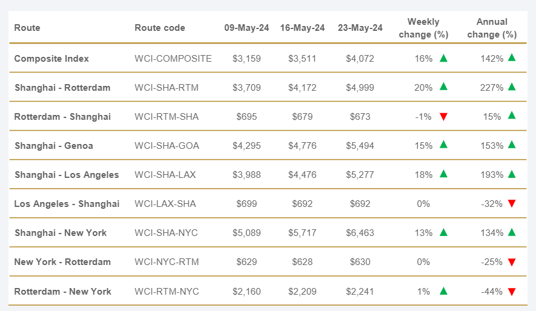Click the green weekly change arrow for Shanghai - Genoa

[x=443, y=145]
